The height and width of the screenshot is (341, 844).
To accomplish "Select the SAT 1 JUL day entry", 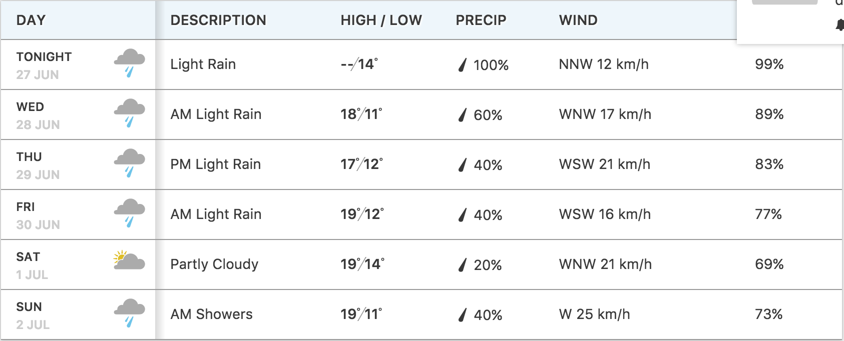I will click(32, 265).
